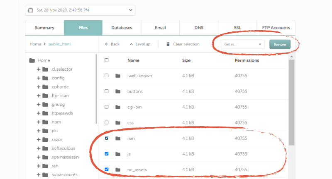Image resolution: width=332 pixels, height=179 pixels.
Task: Go Back with the arrow button
Action: [x=112, y=44]
